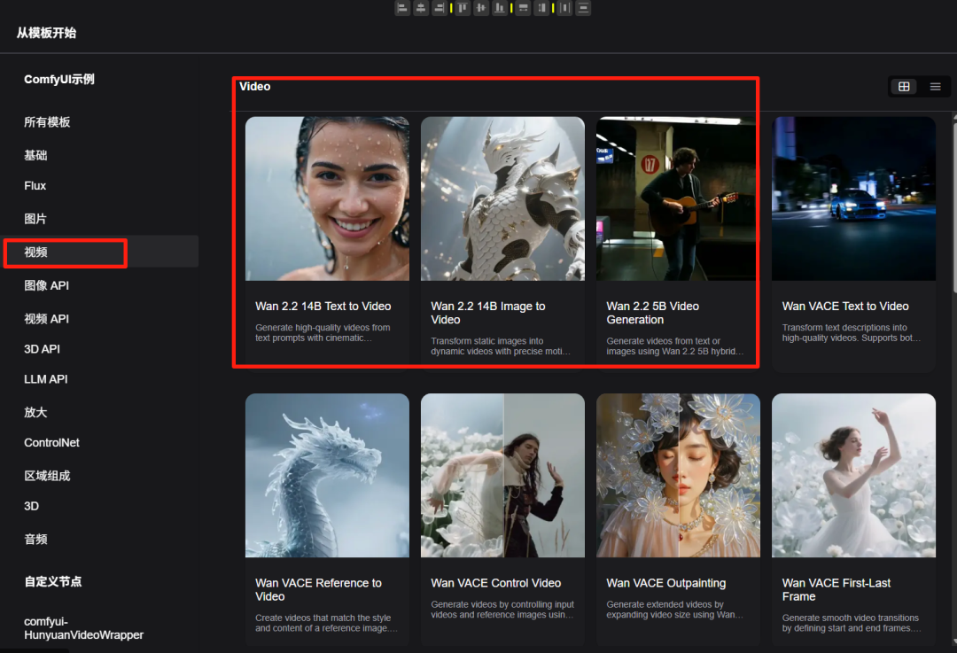This screenshot has height=653, width=957.
Task: Click the 'Wan VACE First-Last Frame' title
Action: click(836, 589)
